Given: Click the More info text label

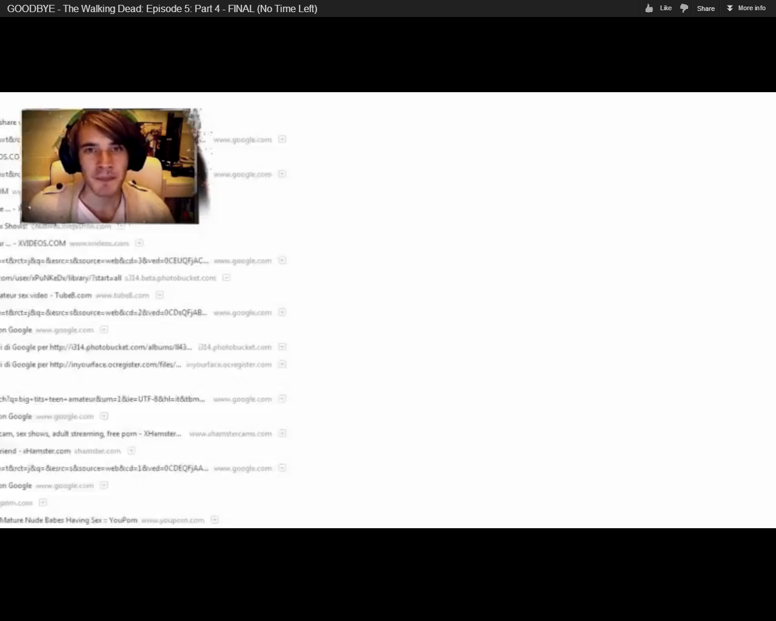Looking at the screenshot, I should [x=752, y=8].
